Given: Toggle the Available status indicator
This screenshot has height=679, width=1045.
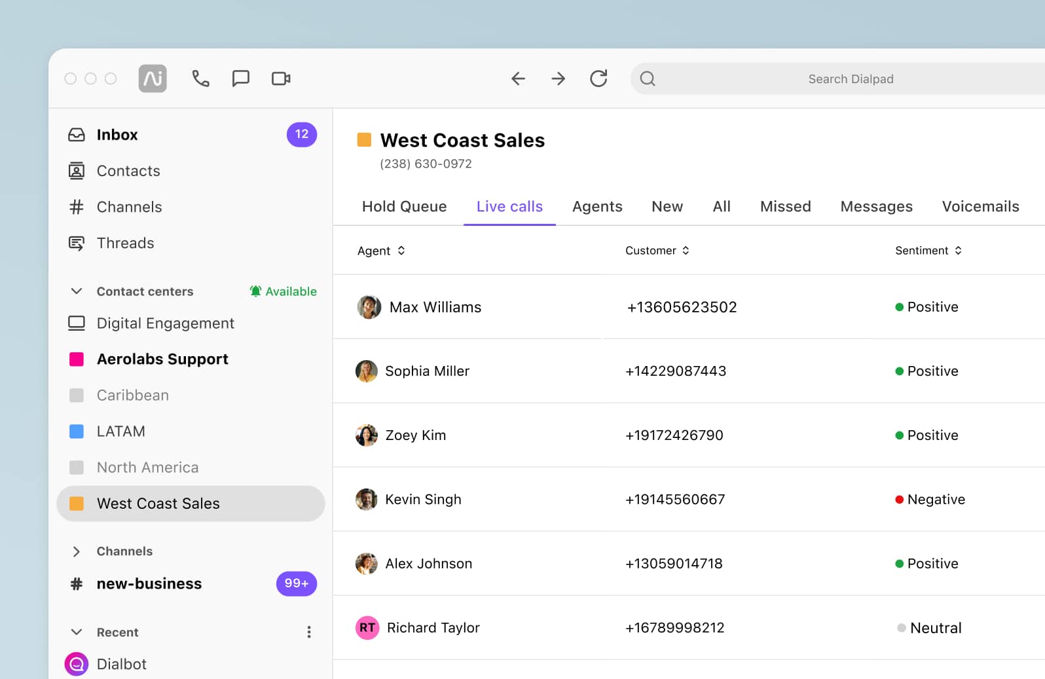Looking at the screenshot, I should (283, 291).
